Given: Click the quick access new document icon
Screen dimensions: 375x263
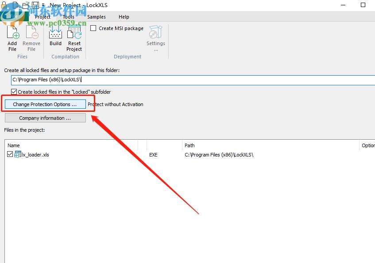Looking at the screenshot, I should [x=15, y=5].
